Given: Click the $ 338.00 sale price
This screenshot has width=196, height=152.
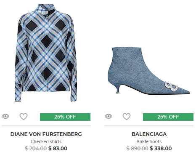Looking at the screenshot, I should [161, 148].
